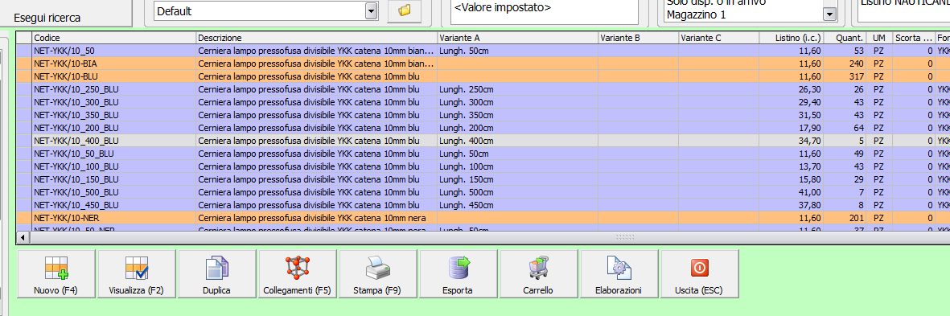Sort by Codice column header
Screen dimensions: 950x316
[x=114, y=38]
